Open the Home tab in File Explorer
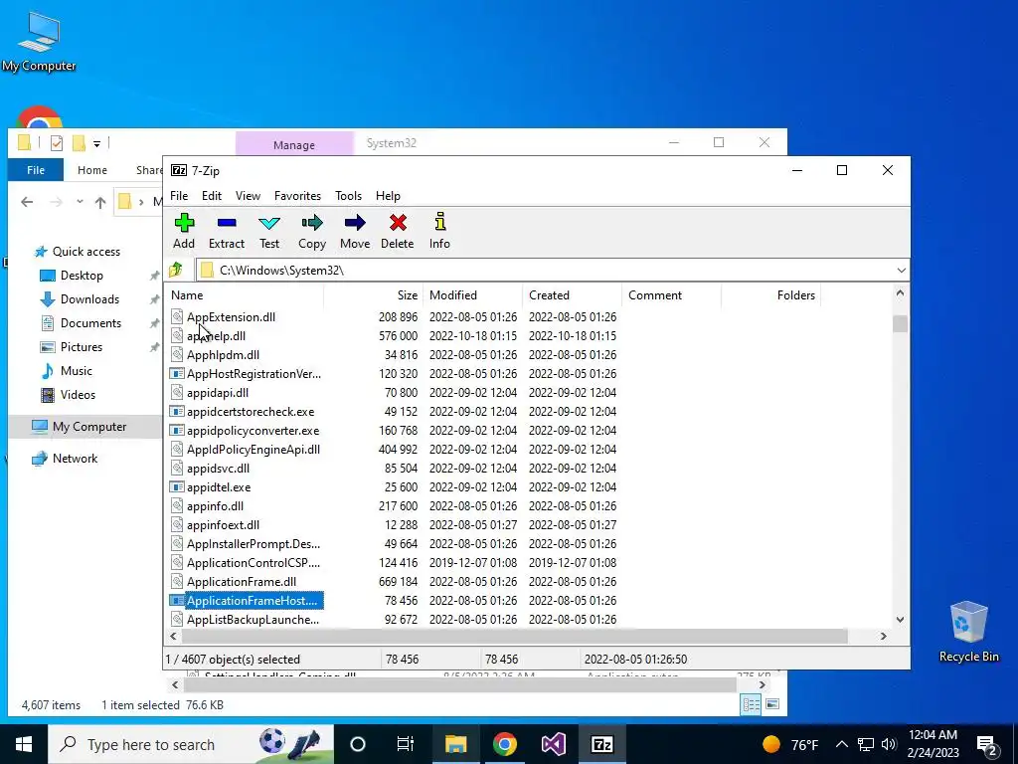The width and height of the screenshot is (1018, 764). tap(92, 170)
